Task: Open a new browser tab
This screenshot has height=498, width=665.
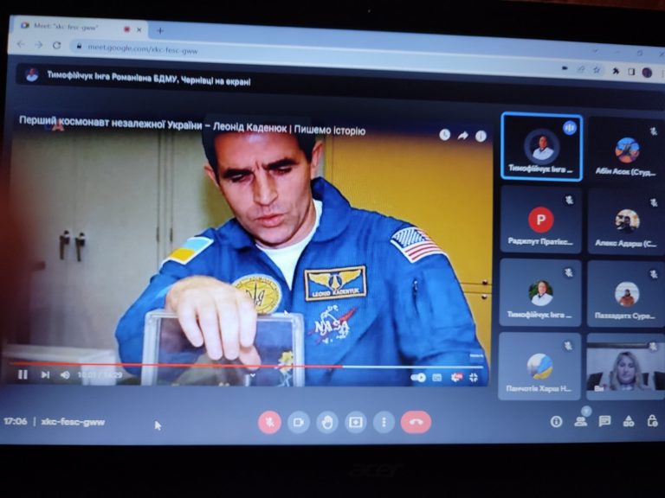Action: 160,30
